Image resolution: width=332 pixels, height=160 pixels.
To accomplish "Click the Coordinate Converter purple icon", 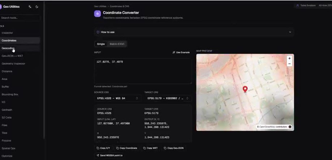I will point(98,14).
